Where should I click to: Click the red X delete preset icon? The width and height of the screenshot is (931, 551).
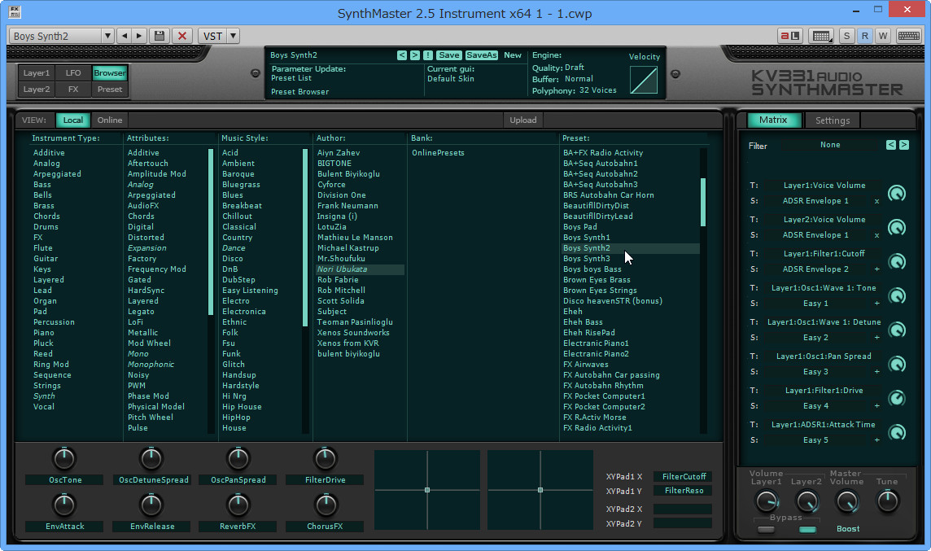[x=182, y=36]
